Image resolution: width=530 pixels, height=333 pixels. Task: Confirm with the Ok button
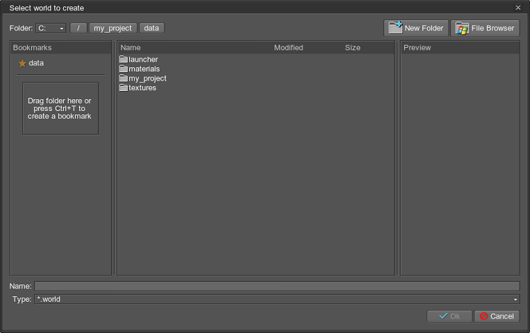point(449,316)
